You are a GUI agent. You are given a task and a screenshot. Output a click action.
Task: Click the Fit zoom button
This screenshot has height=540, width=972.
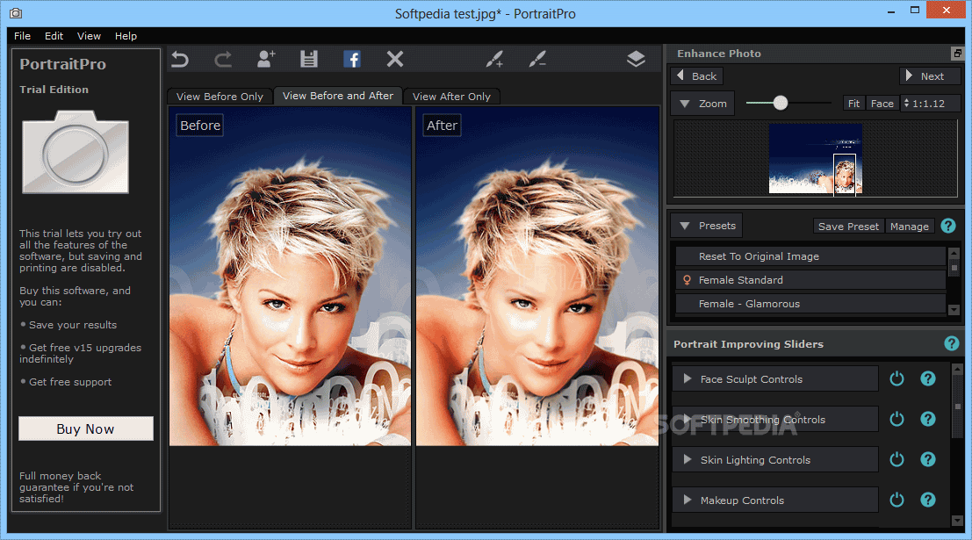coord(853,104)
